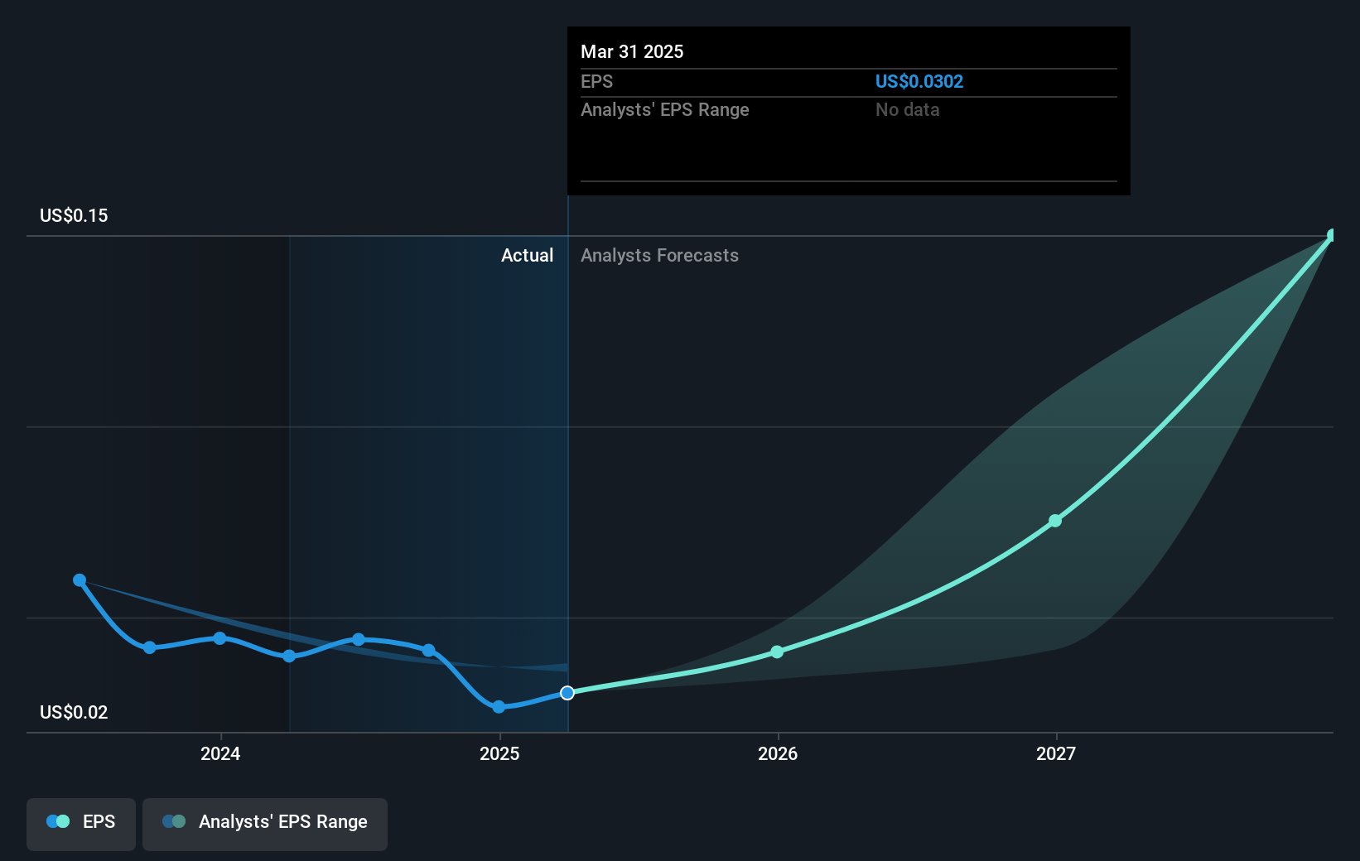This screenshot has width=1360, height=861.
Task: Click the 2027 x-axis label
Action: pyautogui.click(x=1056, y=753)
